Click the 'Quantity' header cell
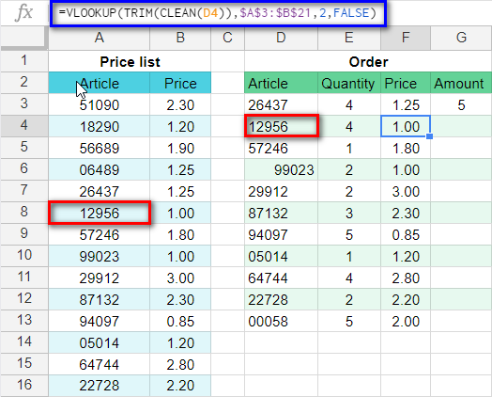 click(x=349, y=83)
